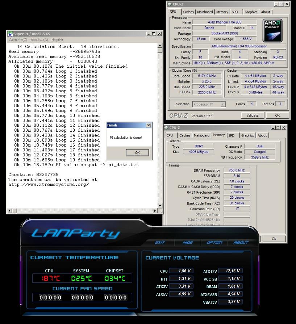The image size is (296, 324).
Task: Click the Validate button in CPU-Z
Action: [x=253, y=115]
